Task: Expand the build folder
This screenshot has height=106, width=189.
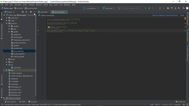Action: (6, 59)
